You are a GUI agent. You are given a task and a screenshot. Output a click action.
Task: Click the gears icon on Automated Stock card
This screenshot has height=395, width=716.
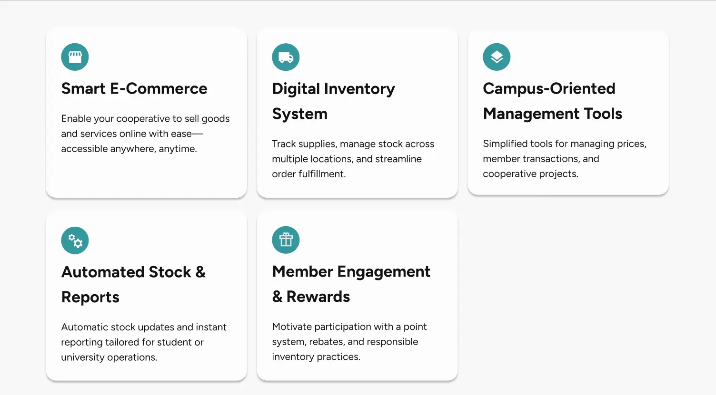(x=75, y=241)
